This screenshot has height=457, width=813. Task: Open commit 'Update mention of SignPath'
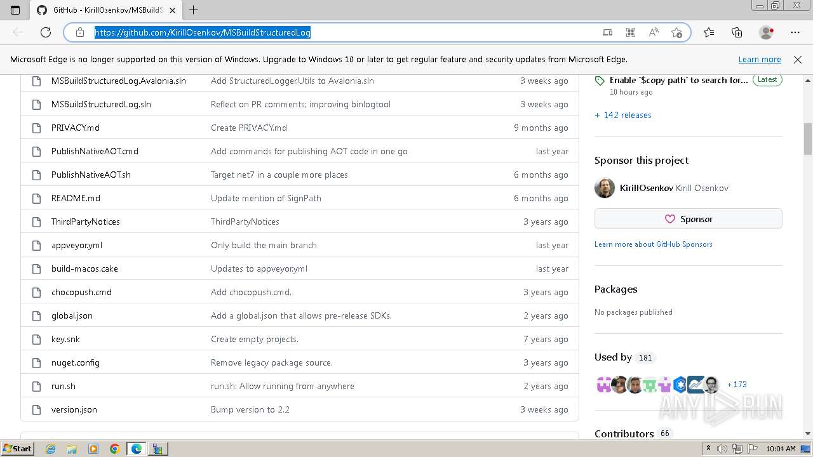(x=266, y=198)
